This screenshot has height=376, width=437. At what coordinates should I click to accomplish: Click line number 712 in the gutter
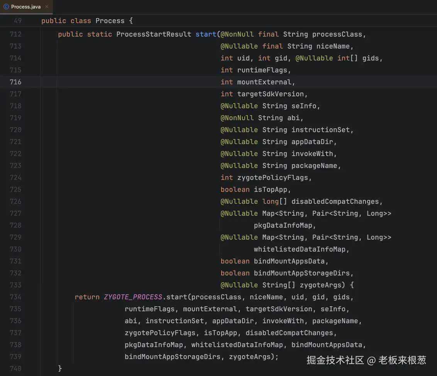[x=15, y=34]
